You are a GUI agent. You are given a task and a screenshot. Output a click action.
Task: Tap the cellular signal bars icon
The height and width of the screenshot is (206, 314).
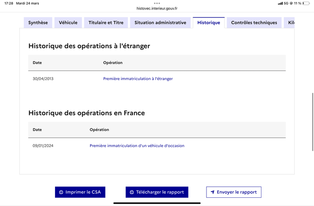click(x=280, y=3)
